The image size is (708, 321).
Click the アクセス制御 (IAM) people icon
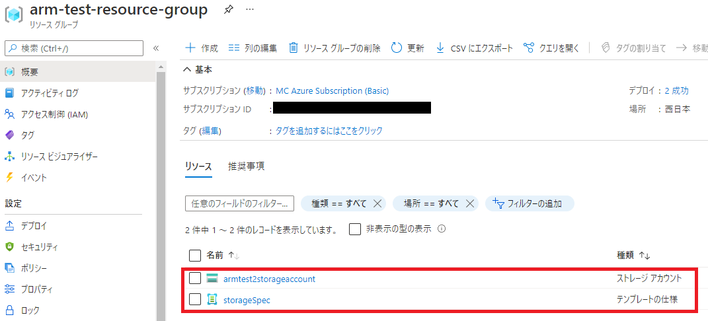pos(10,114)
